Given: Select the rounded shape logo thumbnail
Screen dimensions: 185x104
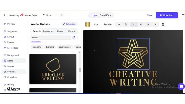Looking at the screenshot, I should pos(53,69).
